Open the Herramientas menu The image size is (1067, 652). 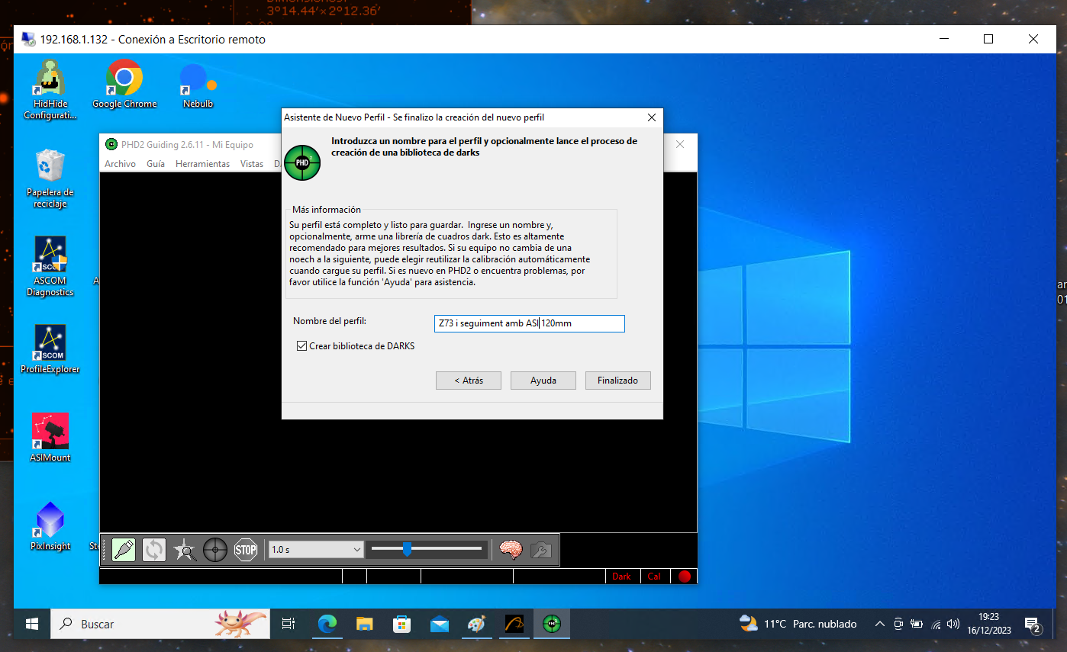coord(202,164)
